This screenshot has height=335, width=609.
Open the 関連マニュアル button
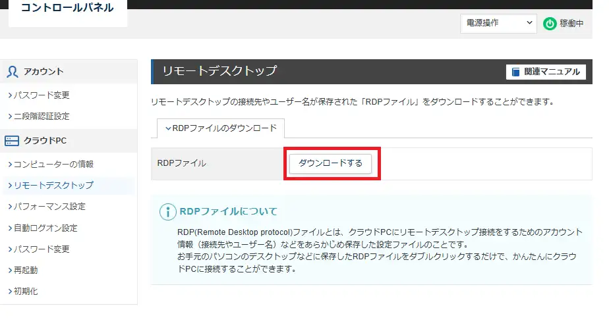[x=546, y=72]
